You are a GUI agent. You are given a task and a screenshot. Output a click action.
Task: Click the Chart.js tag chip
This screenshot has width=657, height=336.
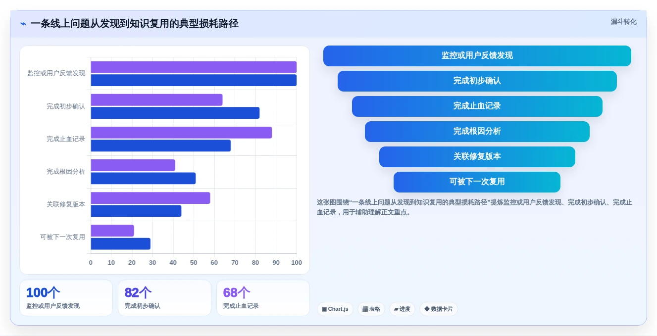click(x=335, y=309)
